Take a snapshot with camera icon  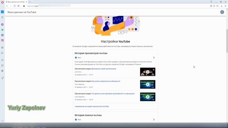point(211,6)
